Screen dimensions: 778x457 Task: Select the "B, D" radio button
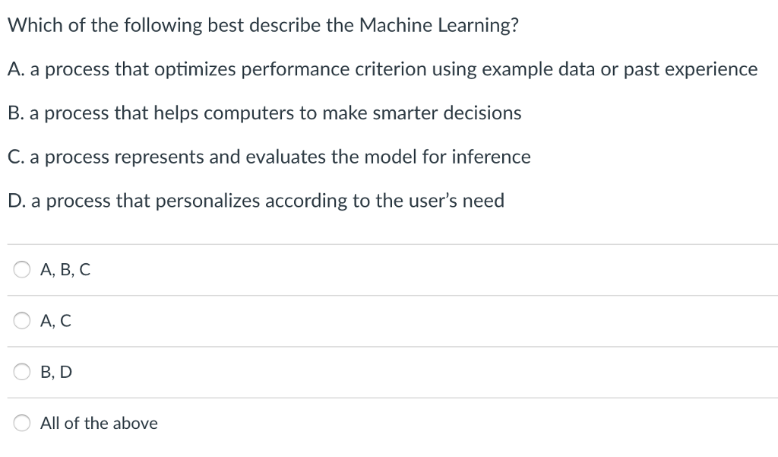coord(22,372)
